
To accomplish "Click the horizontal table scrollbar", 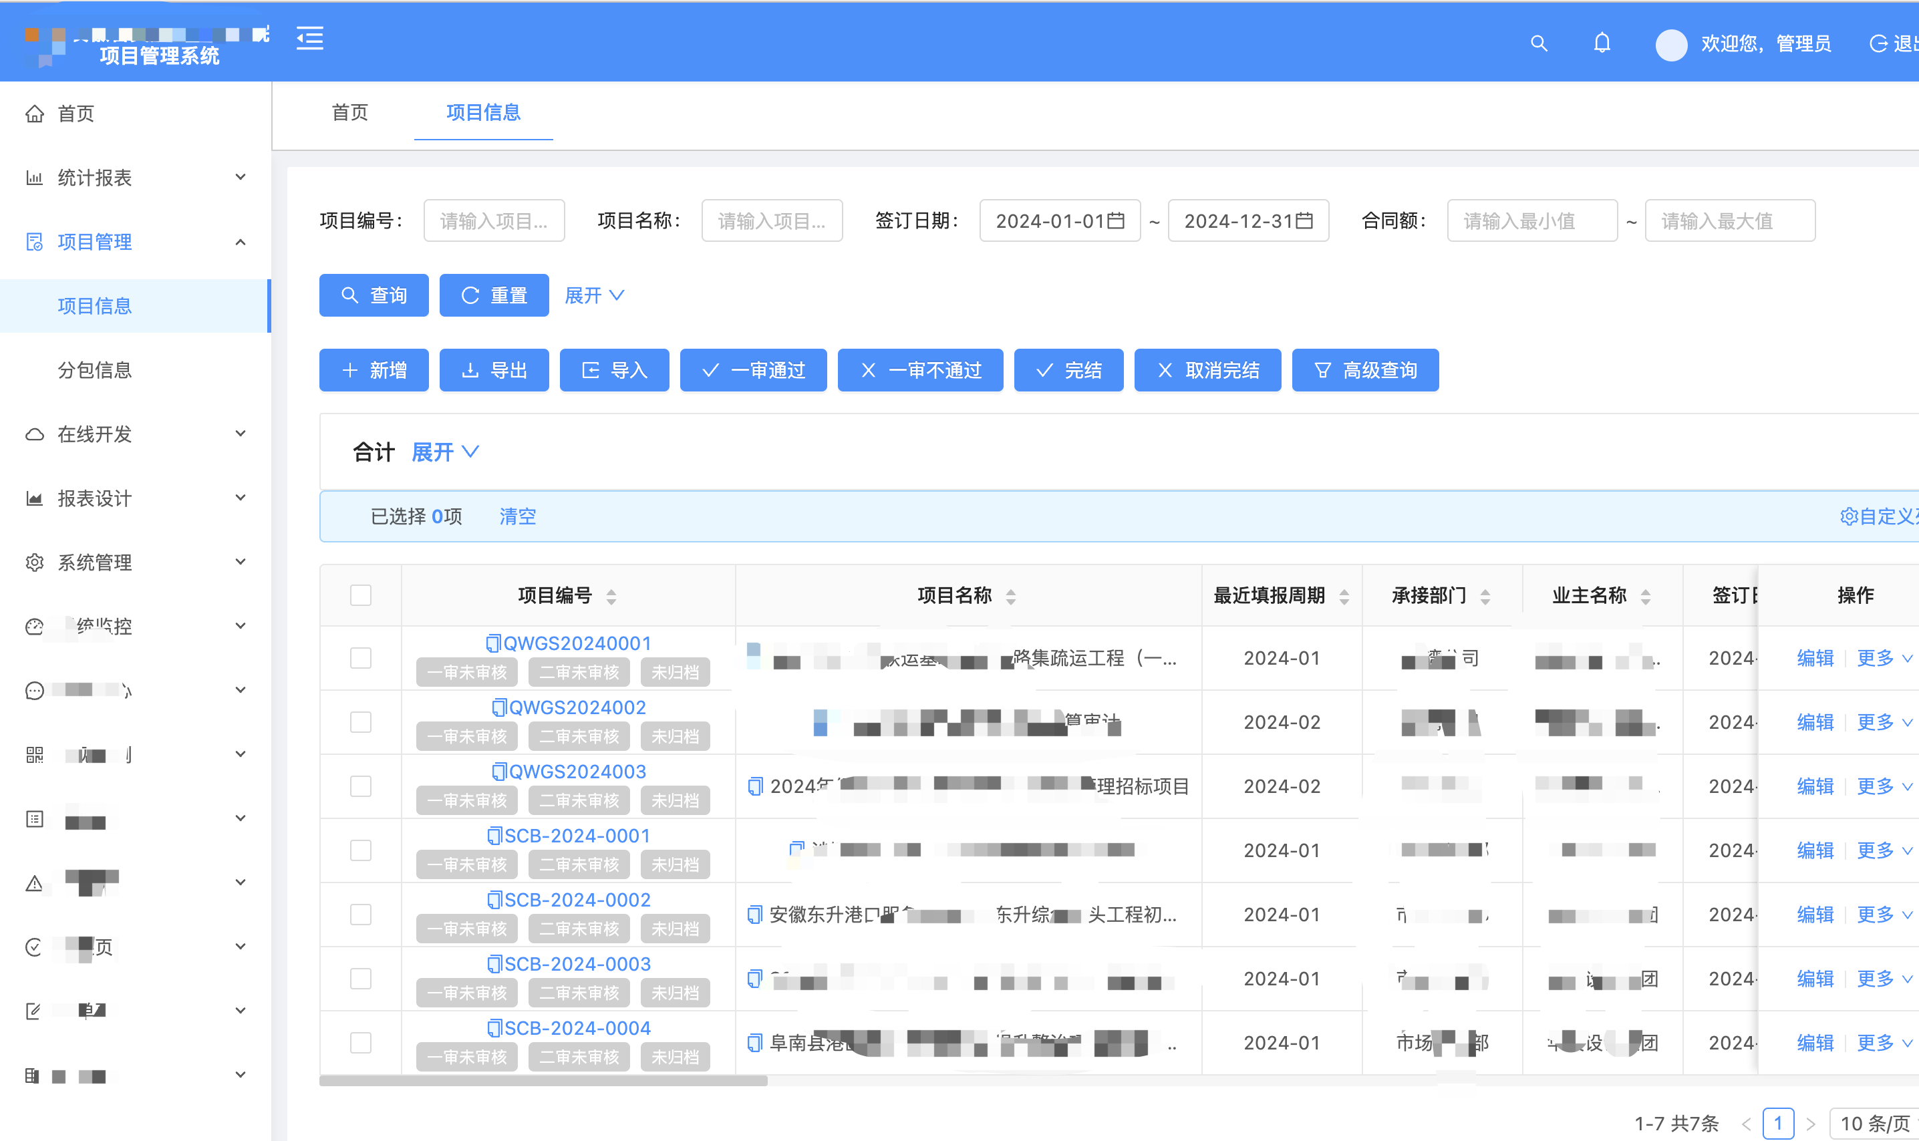I will pos(544,1081).
